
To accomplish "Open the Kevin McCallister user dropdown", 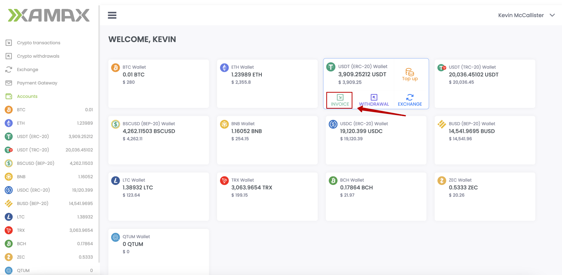I will click(527, 15).
